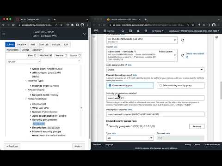Open the tab search chevron in Lab 4 browser
Screen dimensions: 222x166
[87, 19]
